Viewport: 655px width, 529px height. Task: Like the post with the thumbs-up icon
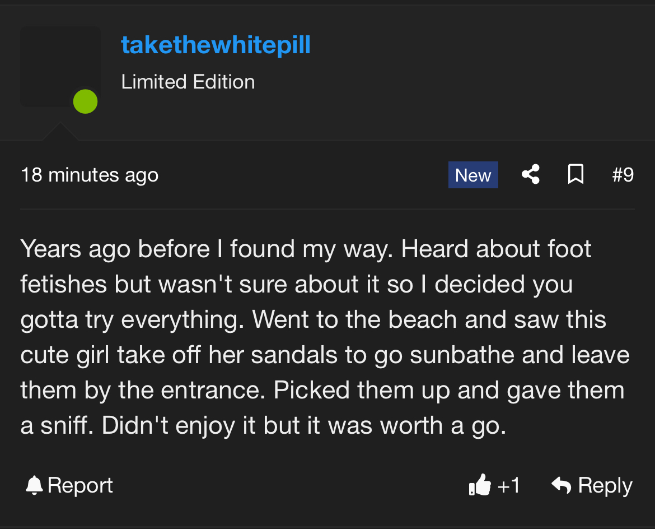[x=480, y=485]
